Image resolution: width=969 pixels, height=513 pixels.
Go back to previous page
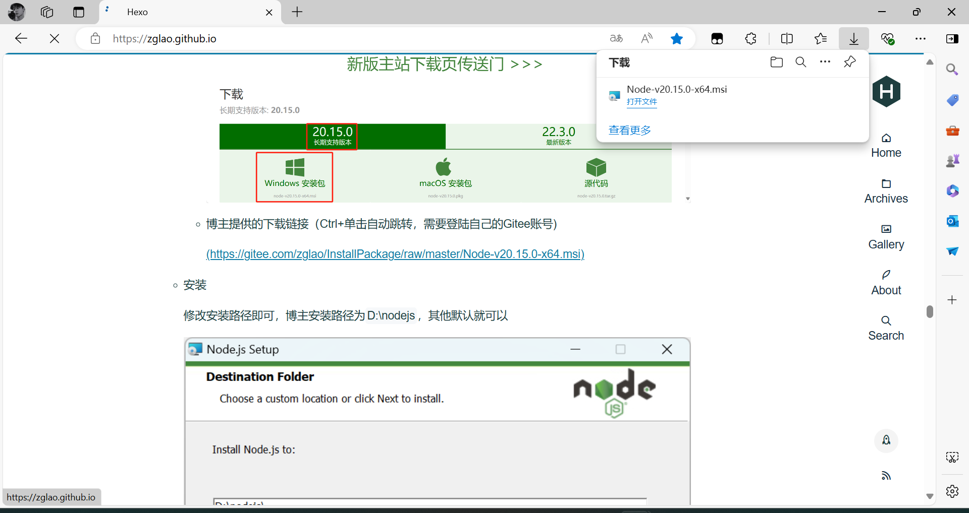(21, 38)
